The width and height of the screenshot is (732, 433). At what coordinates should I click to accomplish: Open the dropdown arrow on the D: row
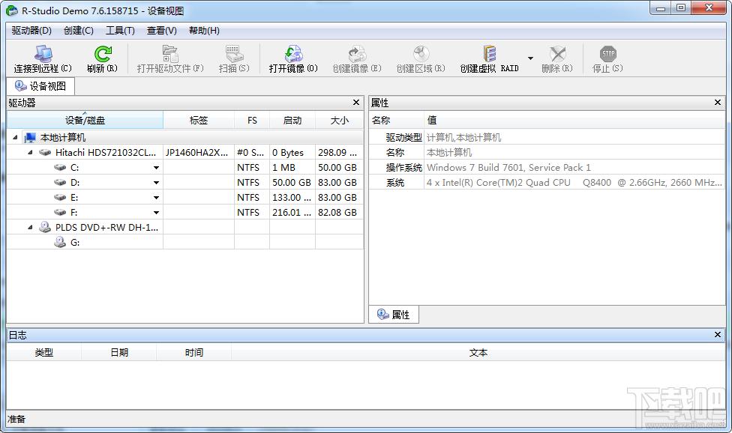[x=157, y=183]
